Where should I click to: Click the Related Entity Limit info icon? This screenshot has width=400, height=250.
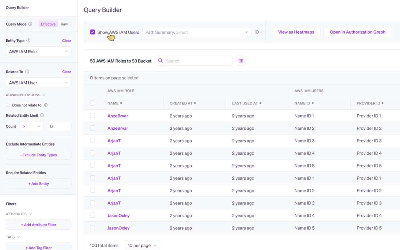tap(42, 115)
